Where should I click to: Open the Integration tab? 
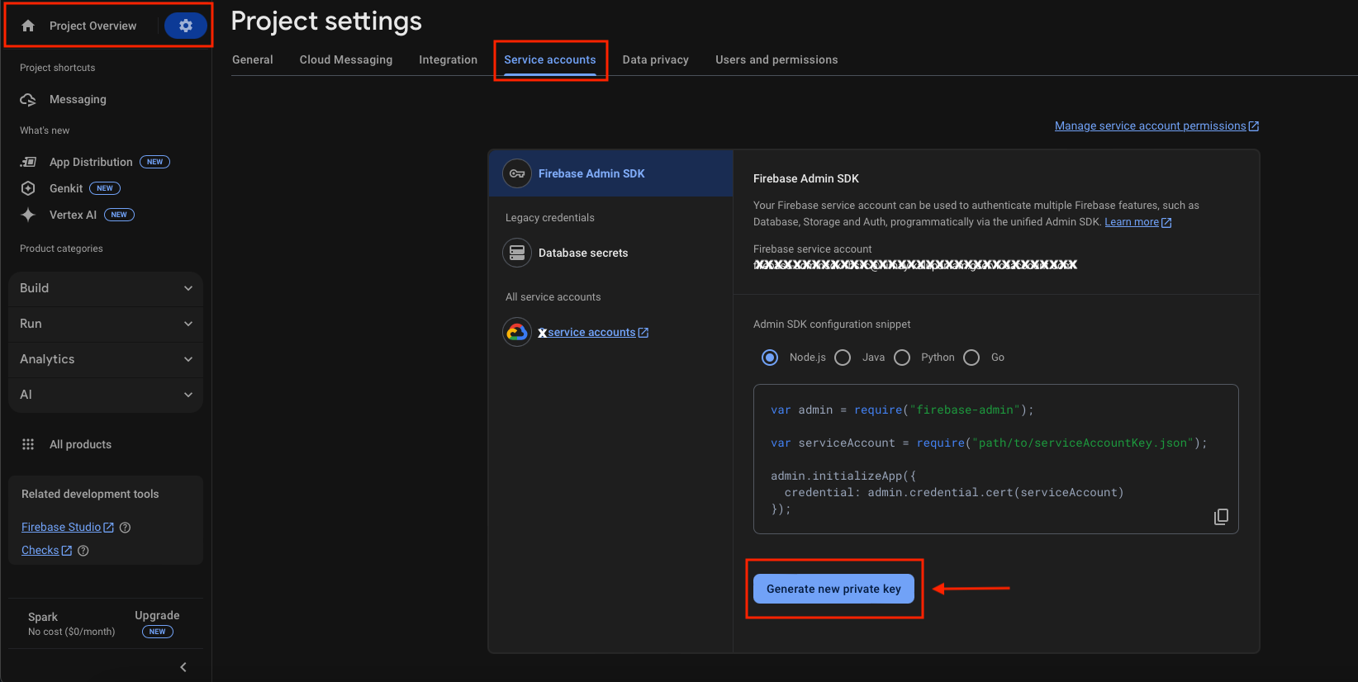coord(448,59)
